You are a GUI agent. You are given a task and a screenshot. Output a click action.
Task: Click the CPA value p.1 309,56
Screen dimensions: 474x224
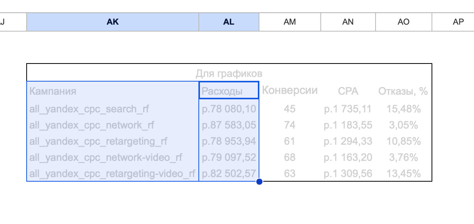click(x=348, y=173)
